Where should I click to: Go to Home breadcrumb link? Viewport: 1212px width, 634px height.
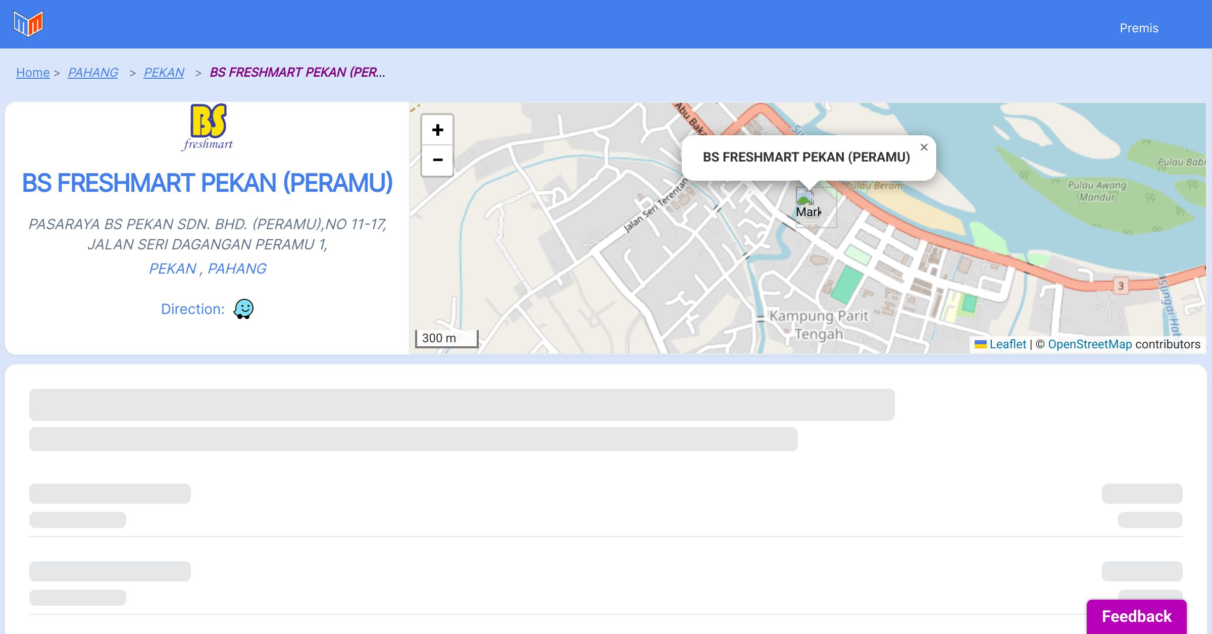[33, 73]
